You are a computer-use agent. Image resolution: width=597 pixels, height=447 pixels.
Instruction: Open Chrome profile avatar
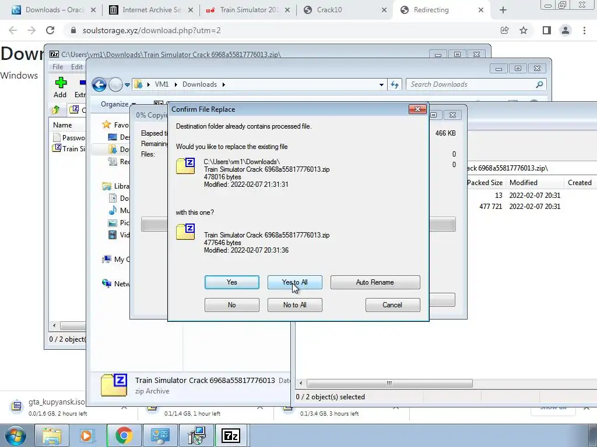point(566,30)
